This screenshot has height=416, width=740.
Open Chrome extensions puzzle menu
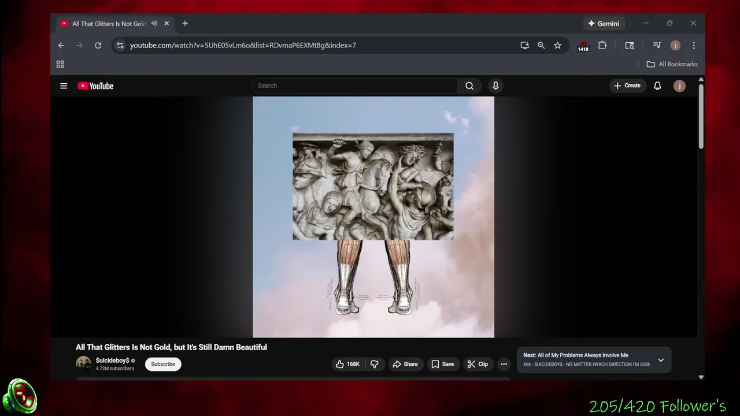602,45
